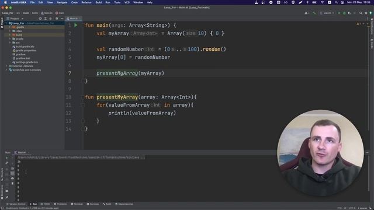Image resolution: width=374 pixels, height=210 pixels.
Task: Open IDE settings gear in top toolbar
Action: pyautogui.click(x=366, y=13)
